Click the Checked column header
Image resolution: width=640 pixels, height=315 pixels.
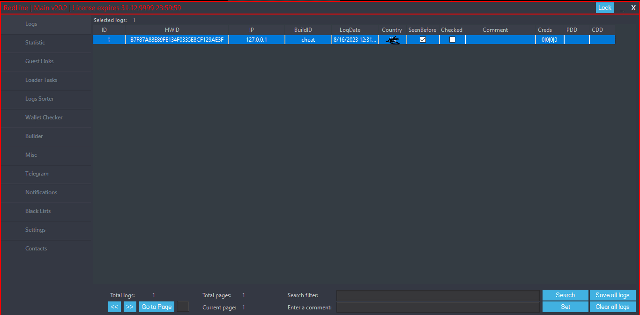point(452,30)
